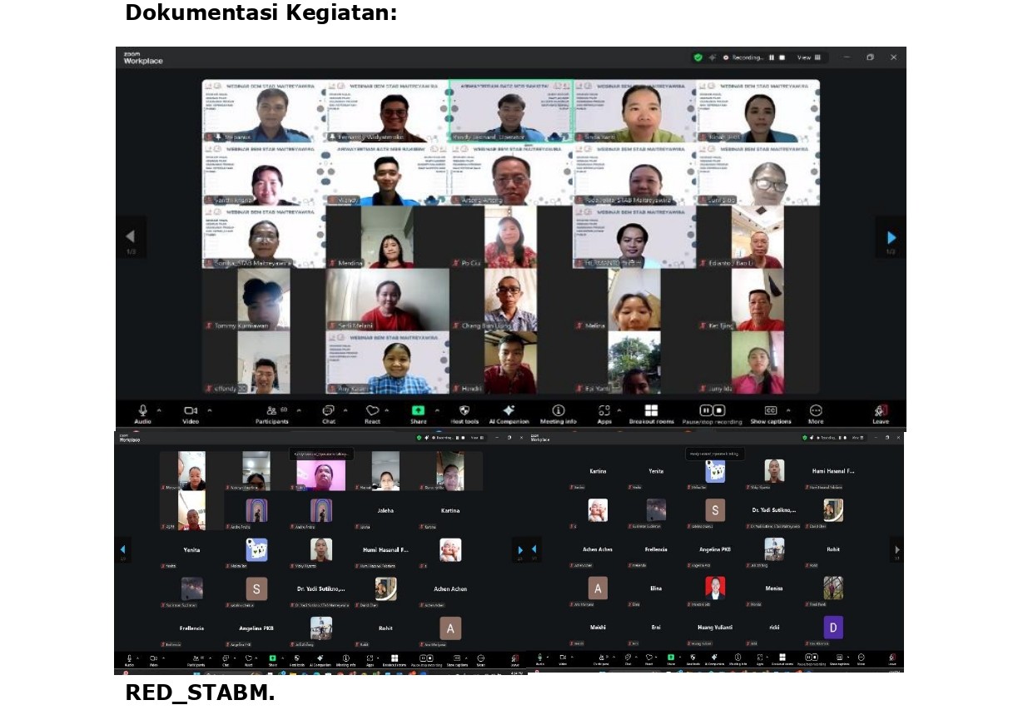Open Host tools shield icon
Viewport: 1033px width, 710px height.
coord(464,411)
